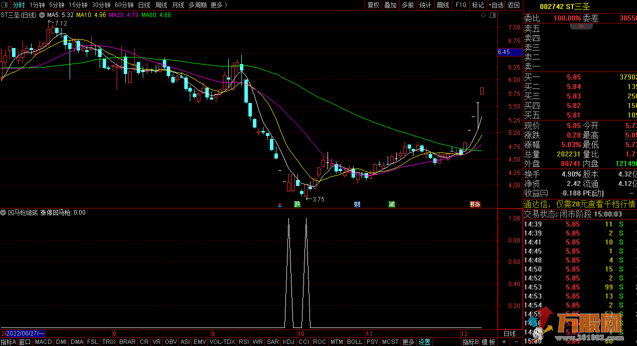Switch to 月线 monthly chart

[x=178, y=5]
